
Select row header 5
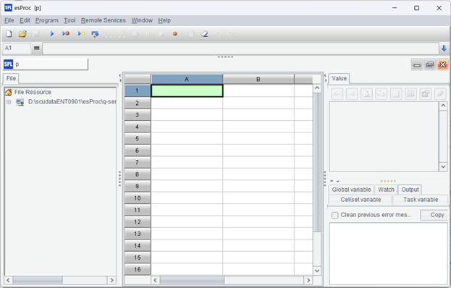[x=138, y=138]
